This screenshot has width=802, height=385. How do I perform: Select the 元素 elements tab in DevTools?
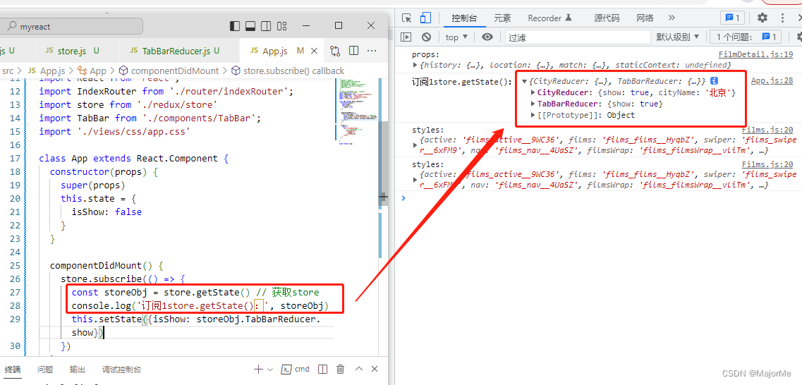502,18
